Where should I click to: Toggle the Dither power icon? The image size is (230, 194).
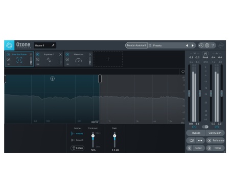210,148
